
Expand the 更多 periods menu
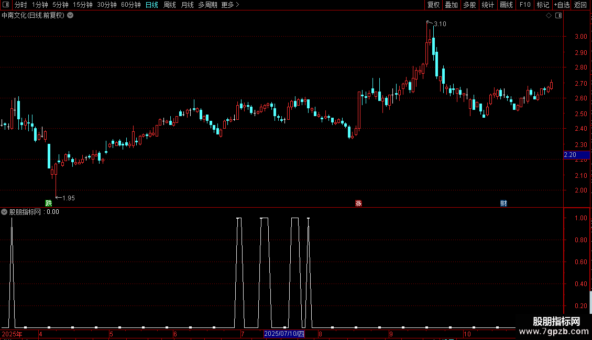(231, 5)
